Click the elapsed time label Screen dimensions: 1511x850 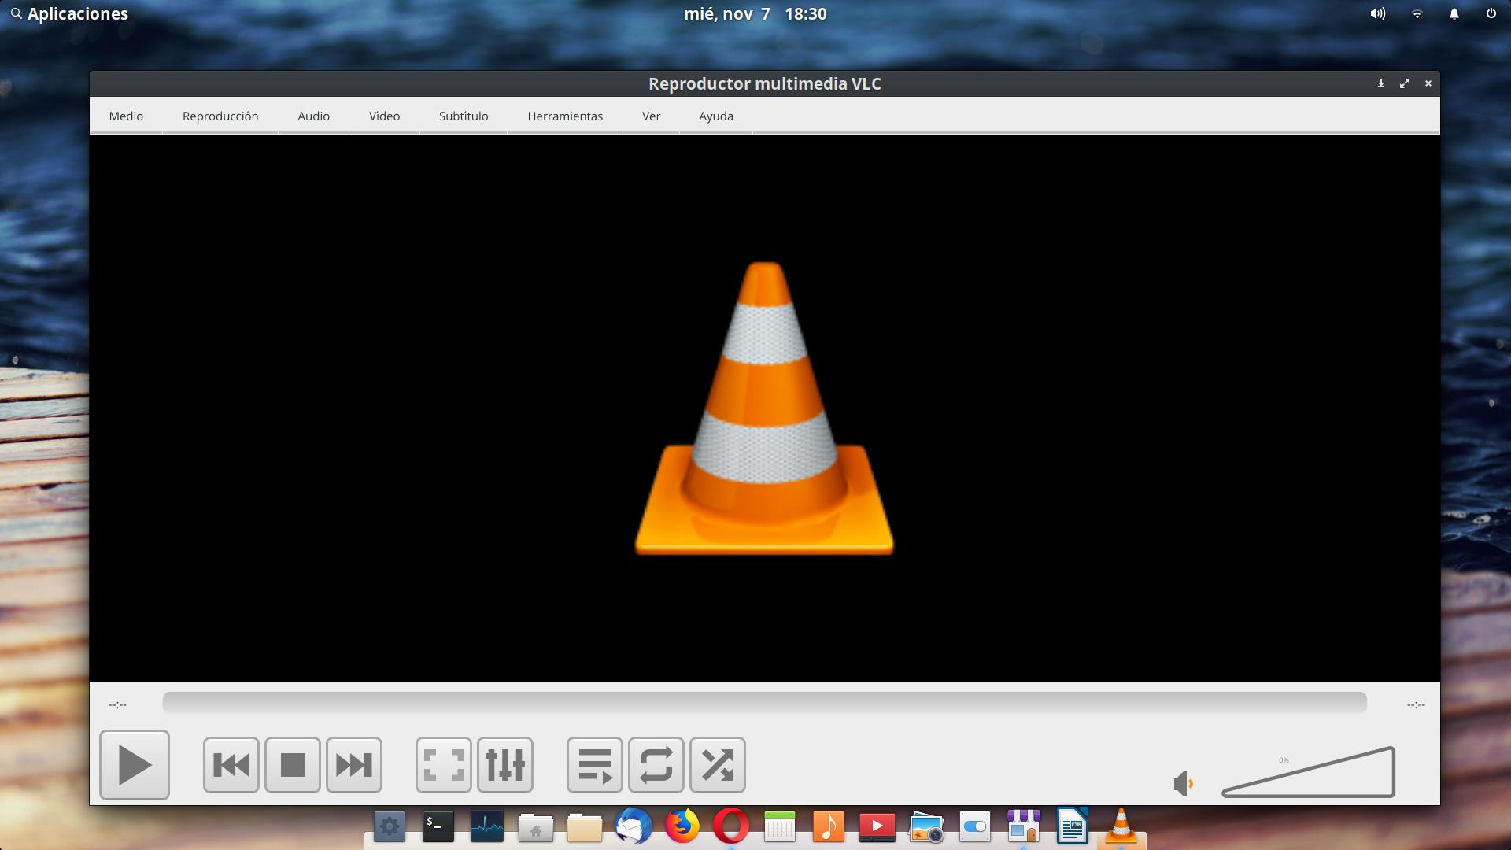(117, 704)
